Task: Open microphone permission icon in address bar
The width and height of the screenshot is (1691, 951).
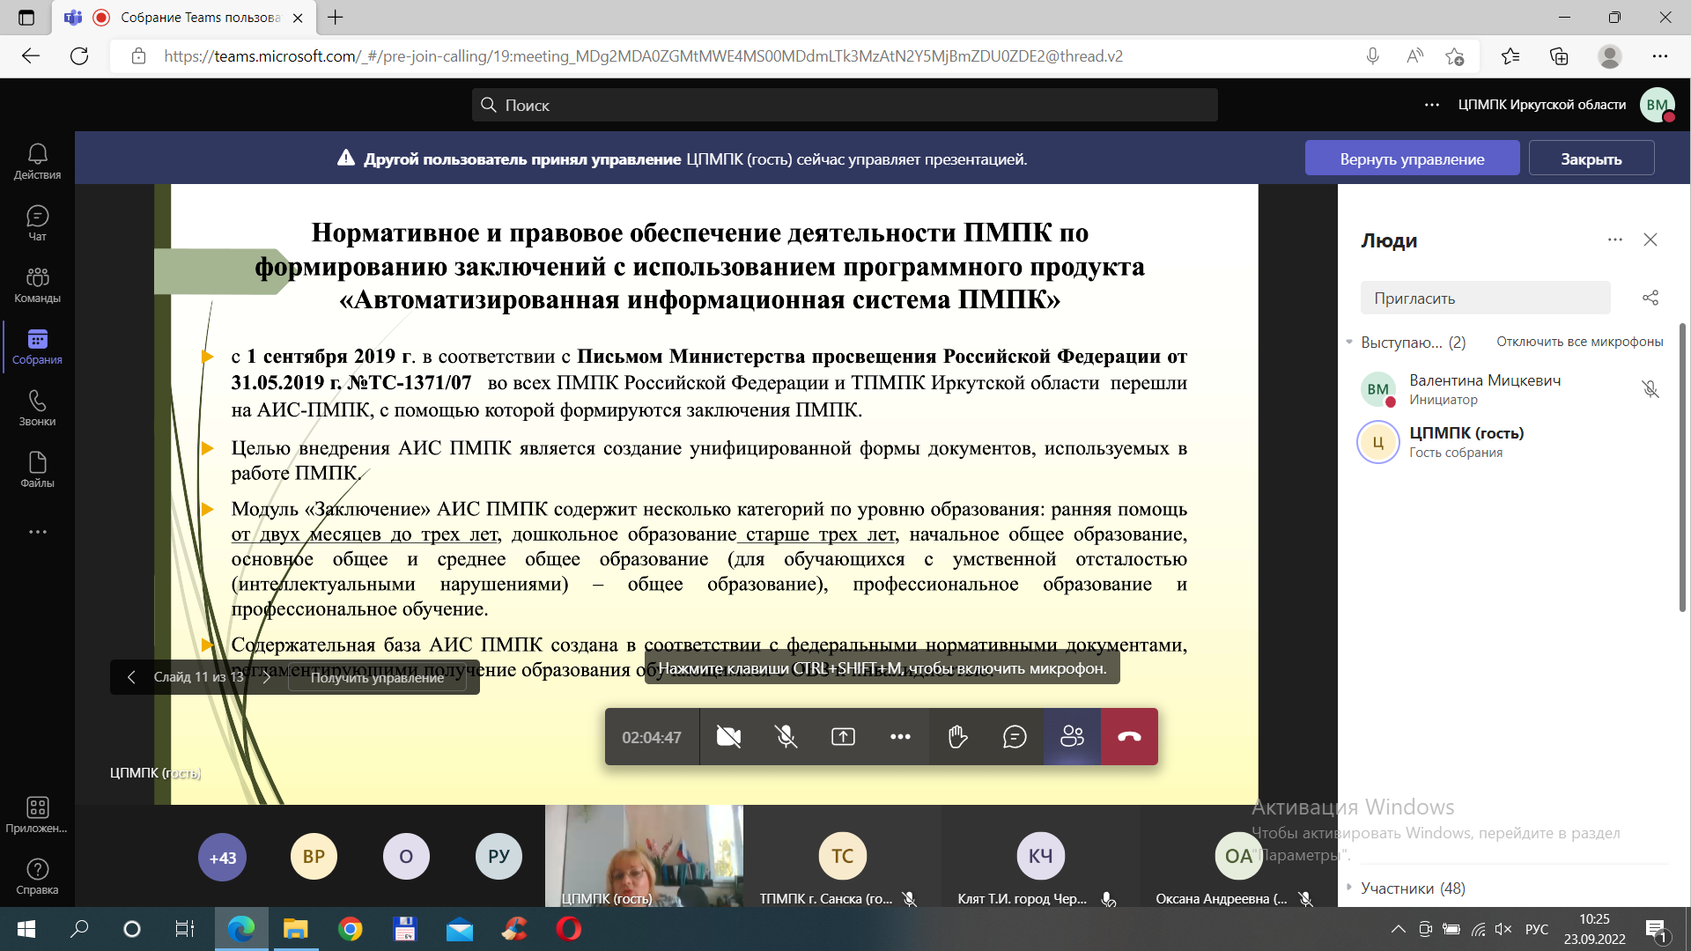Action: [x=1372, y=56]
